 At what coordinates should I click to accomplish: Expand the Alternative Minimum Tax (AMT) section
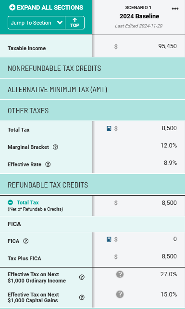click(x=92, y=90)
